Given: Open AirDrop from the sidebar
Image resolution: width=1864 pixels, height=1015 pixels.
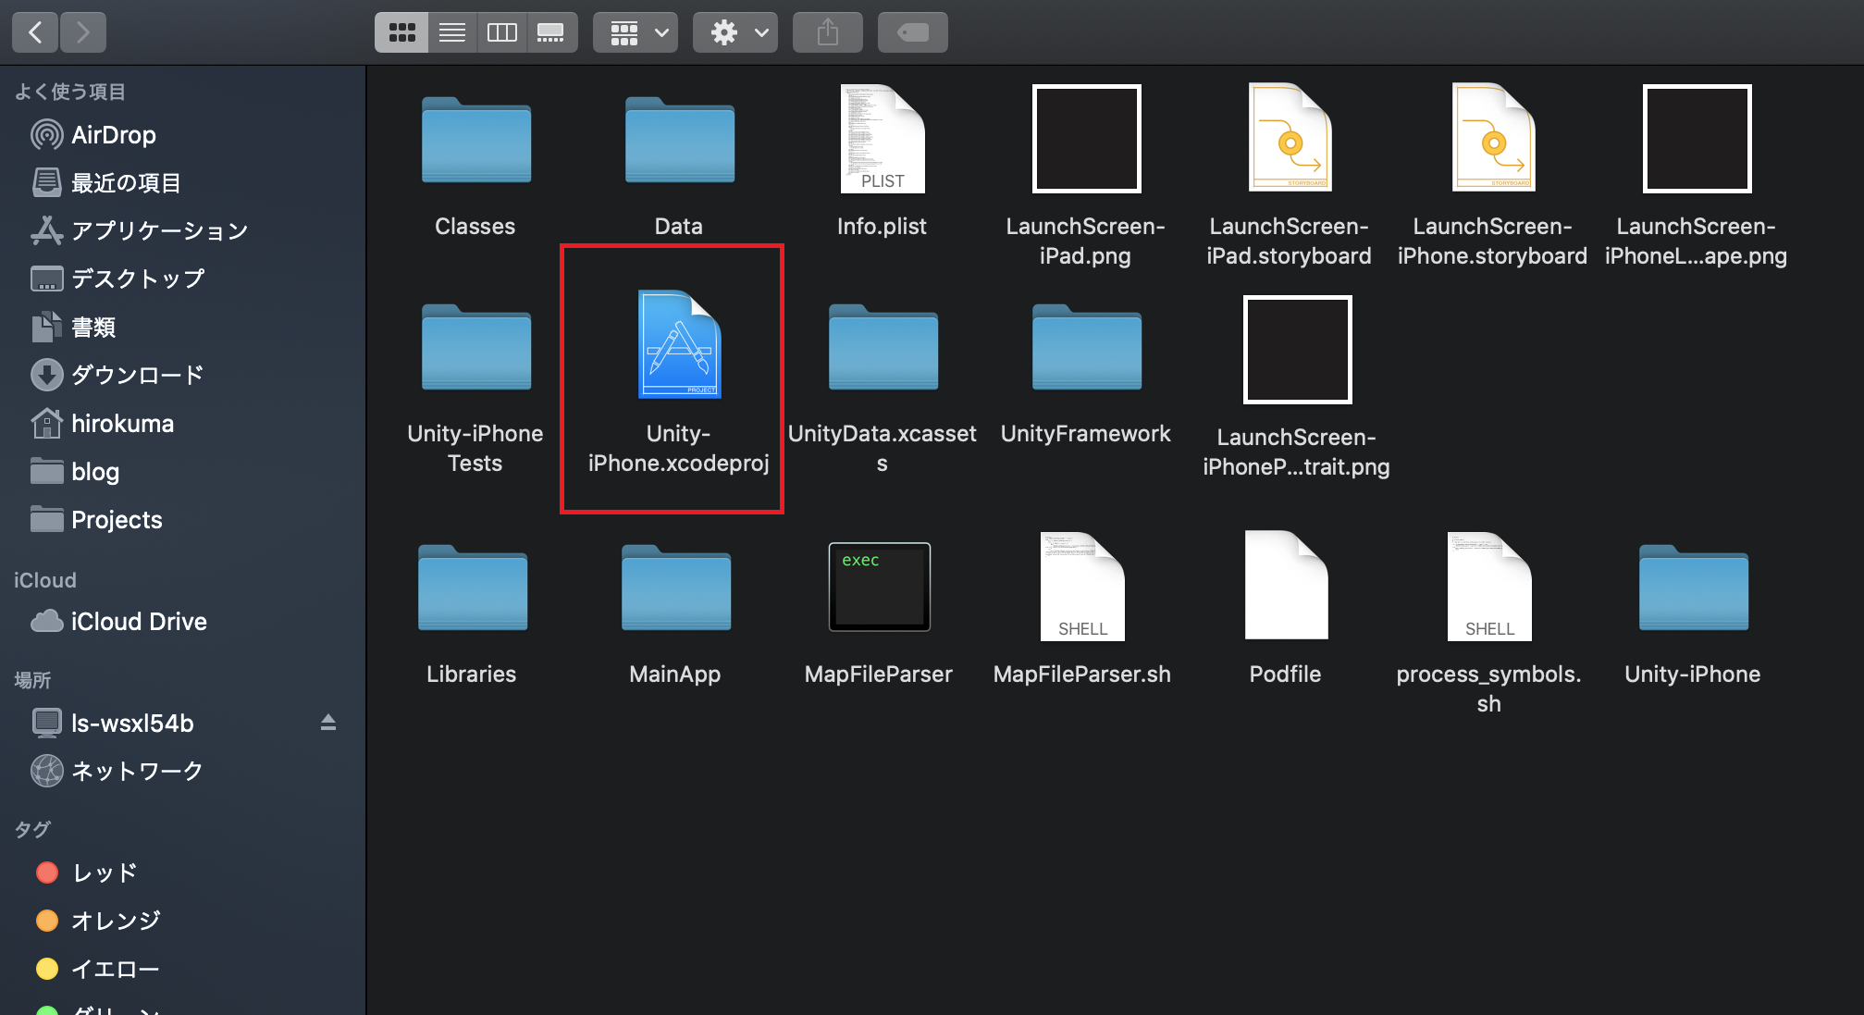Looking at the screenshot, I should pos(112,134).
